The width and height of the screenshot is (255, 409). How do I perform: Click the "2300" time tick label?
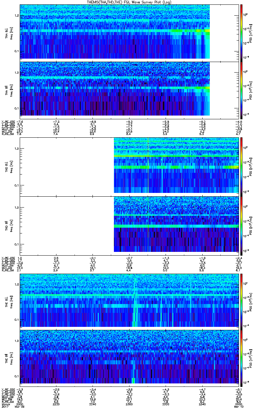(130, 405)
